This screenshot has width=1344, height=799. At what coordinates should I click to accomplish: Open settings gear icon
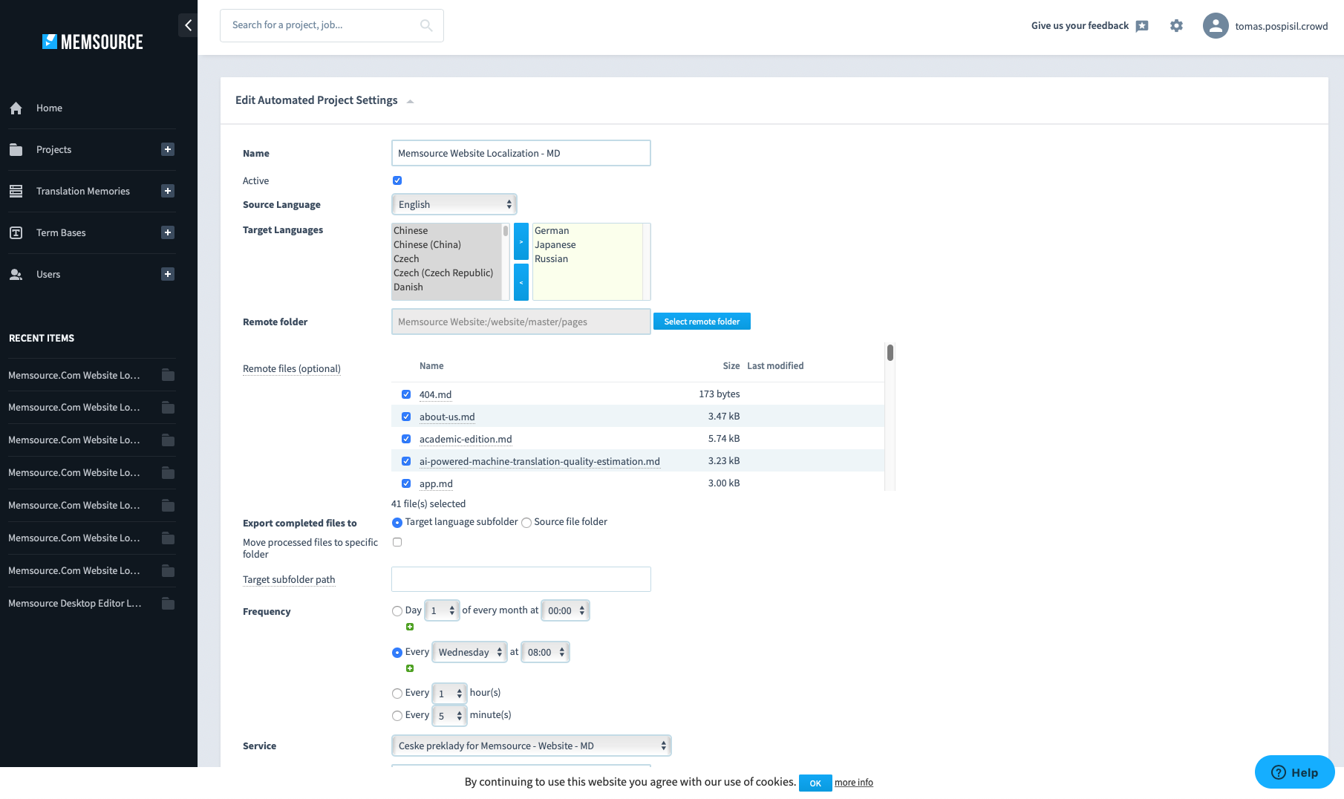click(x=1176, y=26)
